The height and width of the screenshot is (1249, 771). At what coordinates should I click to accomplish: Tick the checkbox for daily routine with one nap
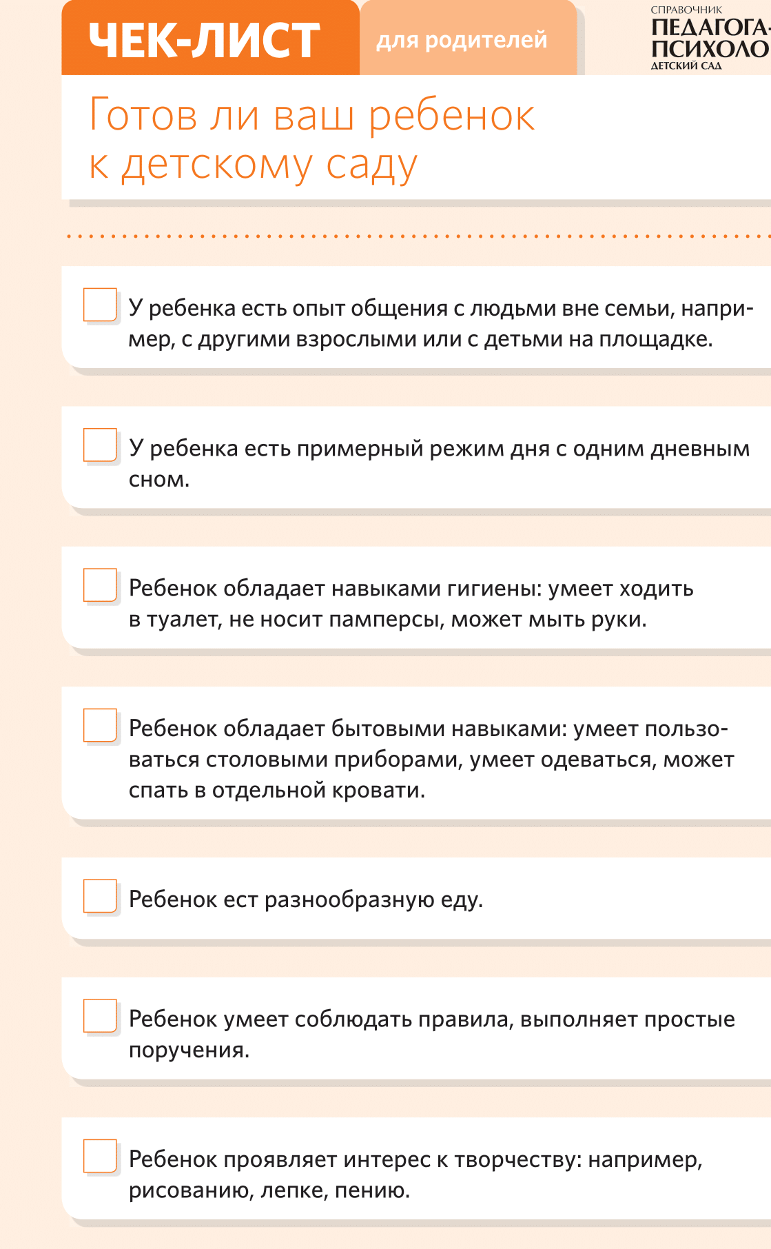click(100, 445)
